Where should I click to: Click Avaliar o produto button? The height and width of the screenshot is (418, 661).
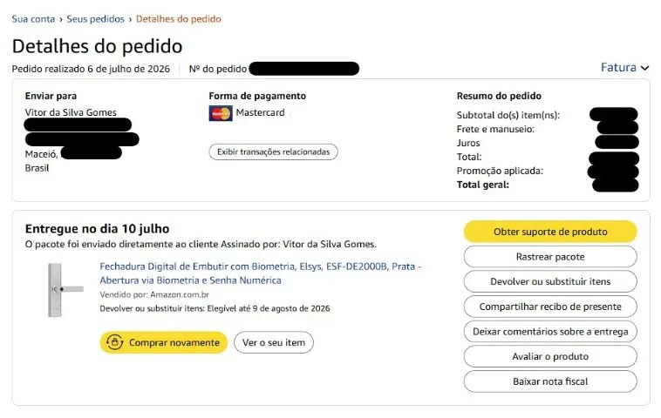pyautogui.click(x=550, y=356)
